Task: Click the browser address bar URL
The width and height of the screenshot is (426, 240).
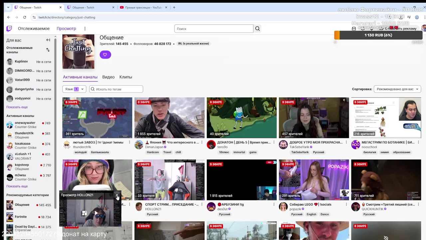Action: tap(67, 17)
